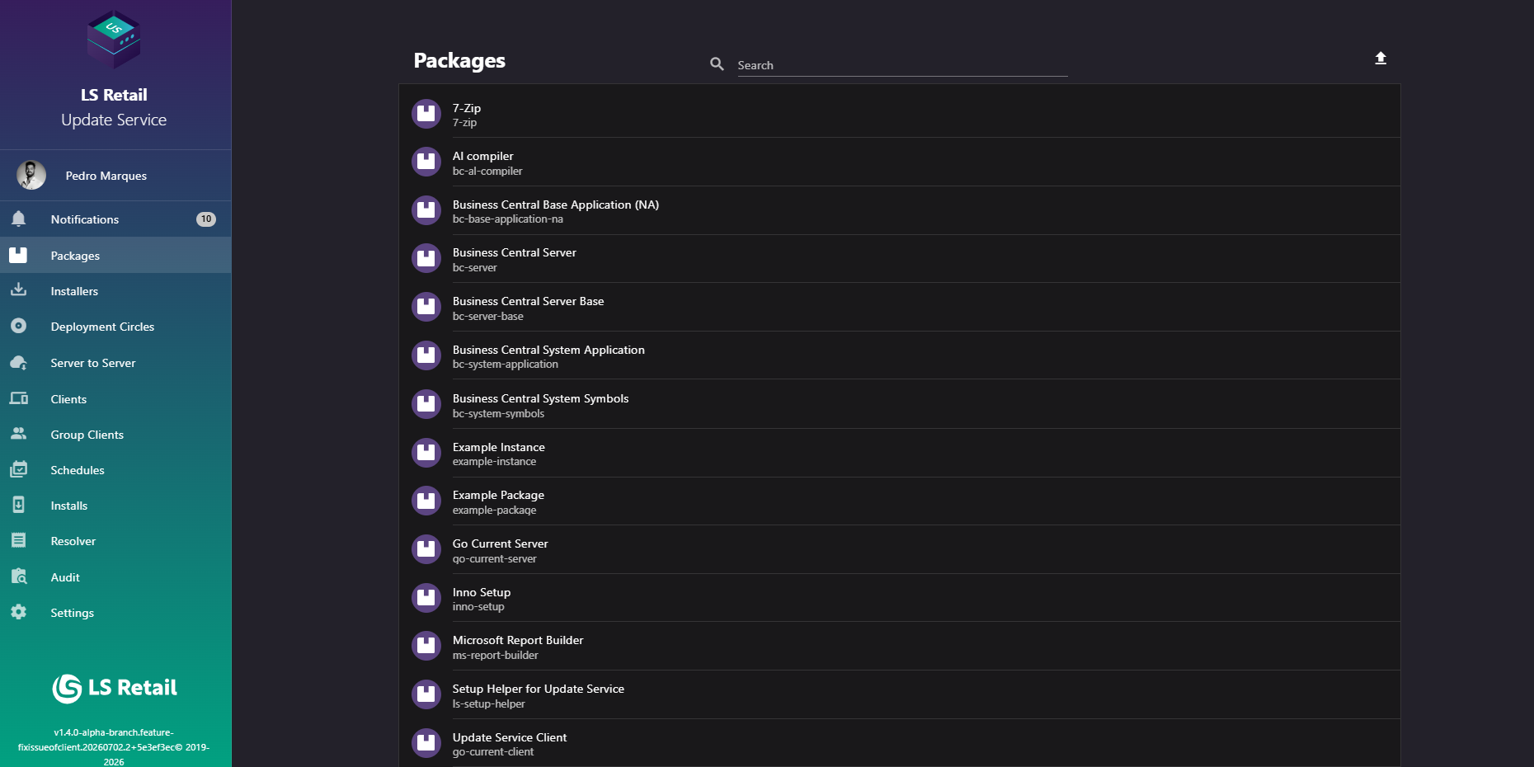Open the Resolver page
Image resolution: width=1534 pixels, height=767 pixels.
(115, 540)
